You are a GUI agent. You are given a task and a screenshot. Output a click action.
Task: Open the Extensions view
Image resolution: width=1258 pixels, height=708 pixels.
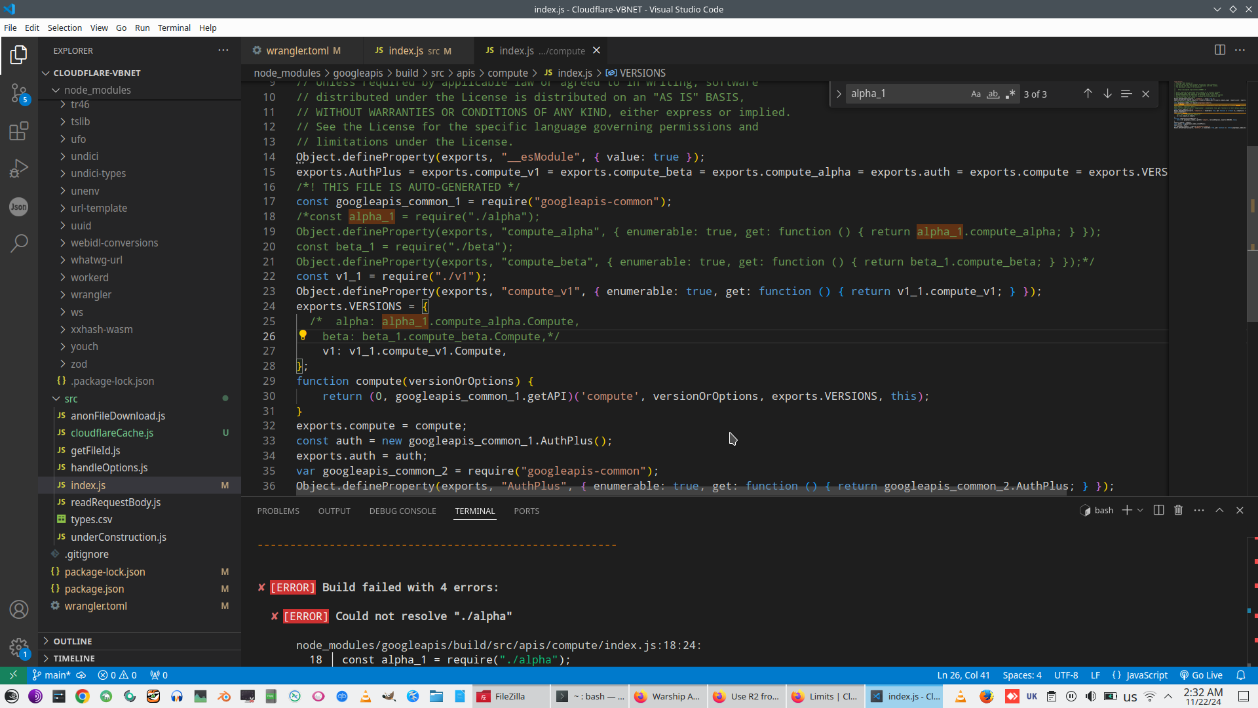(x=18, y=131)
